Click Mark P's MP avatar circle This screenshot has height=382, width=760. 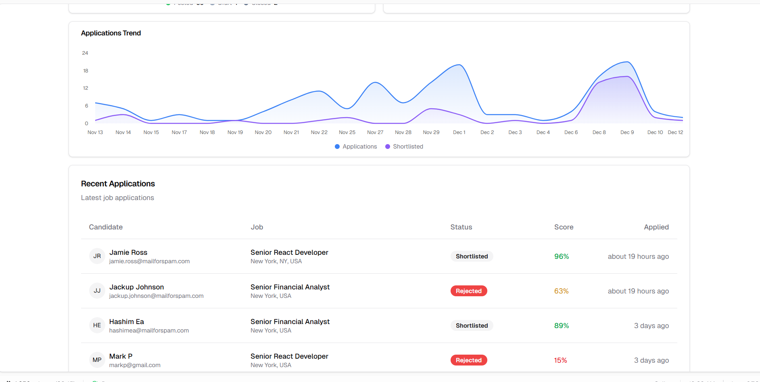click(x=97, y=359)
